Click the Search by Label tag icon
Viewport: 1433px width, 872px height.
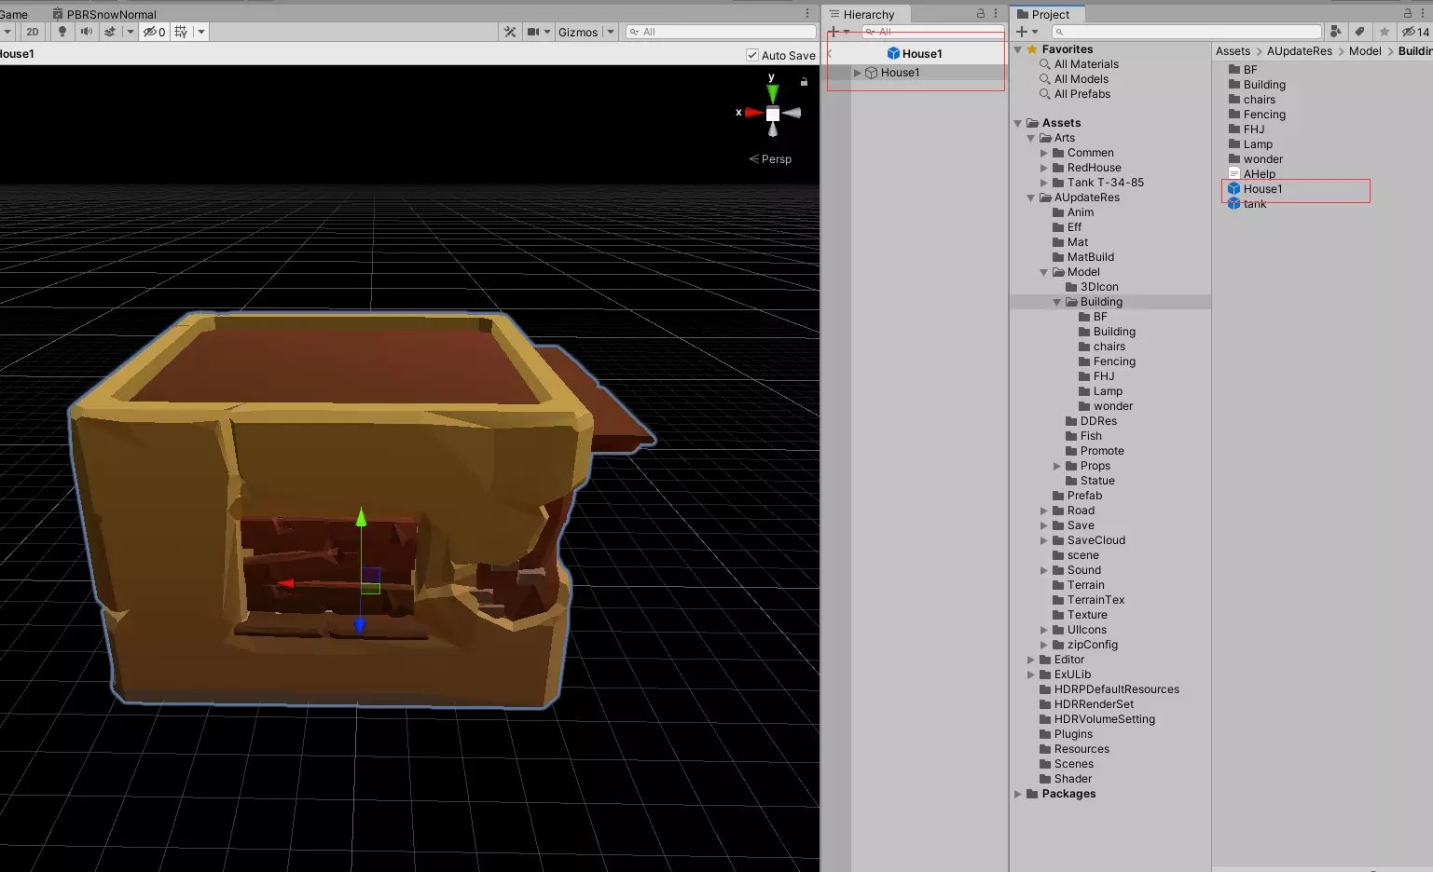1359,32
